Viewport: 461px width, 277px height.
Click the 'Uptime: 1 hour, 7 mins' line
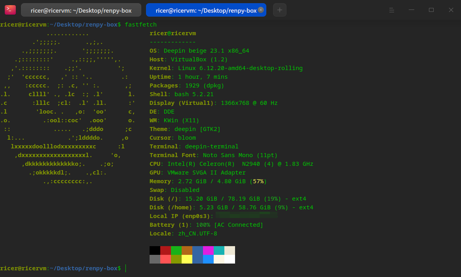click(x=188, y=77)
